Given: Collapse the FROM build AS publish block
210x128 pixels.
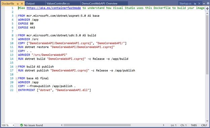Looking at the screenshot, I should [x=16, y=67].
